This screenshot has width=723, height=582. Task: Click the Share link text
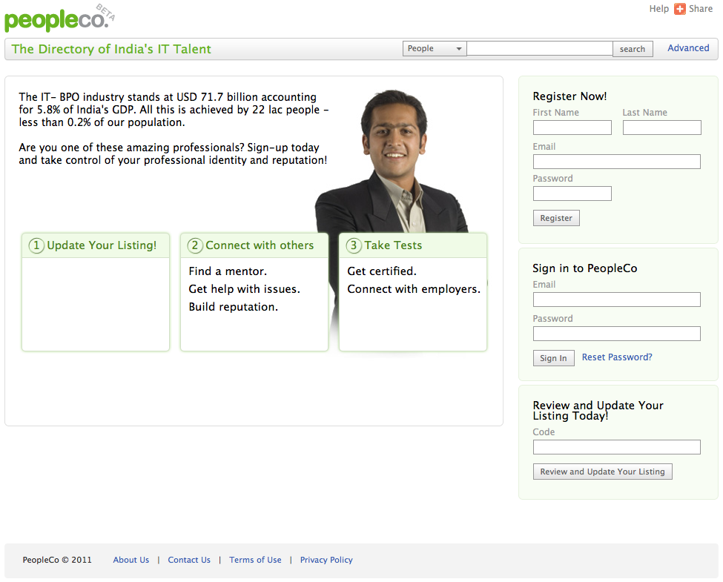point(701,9)
